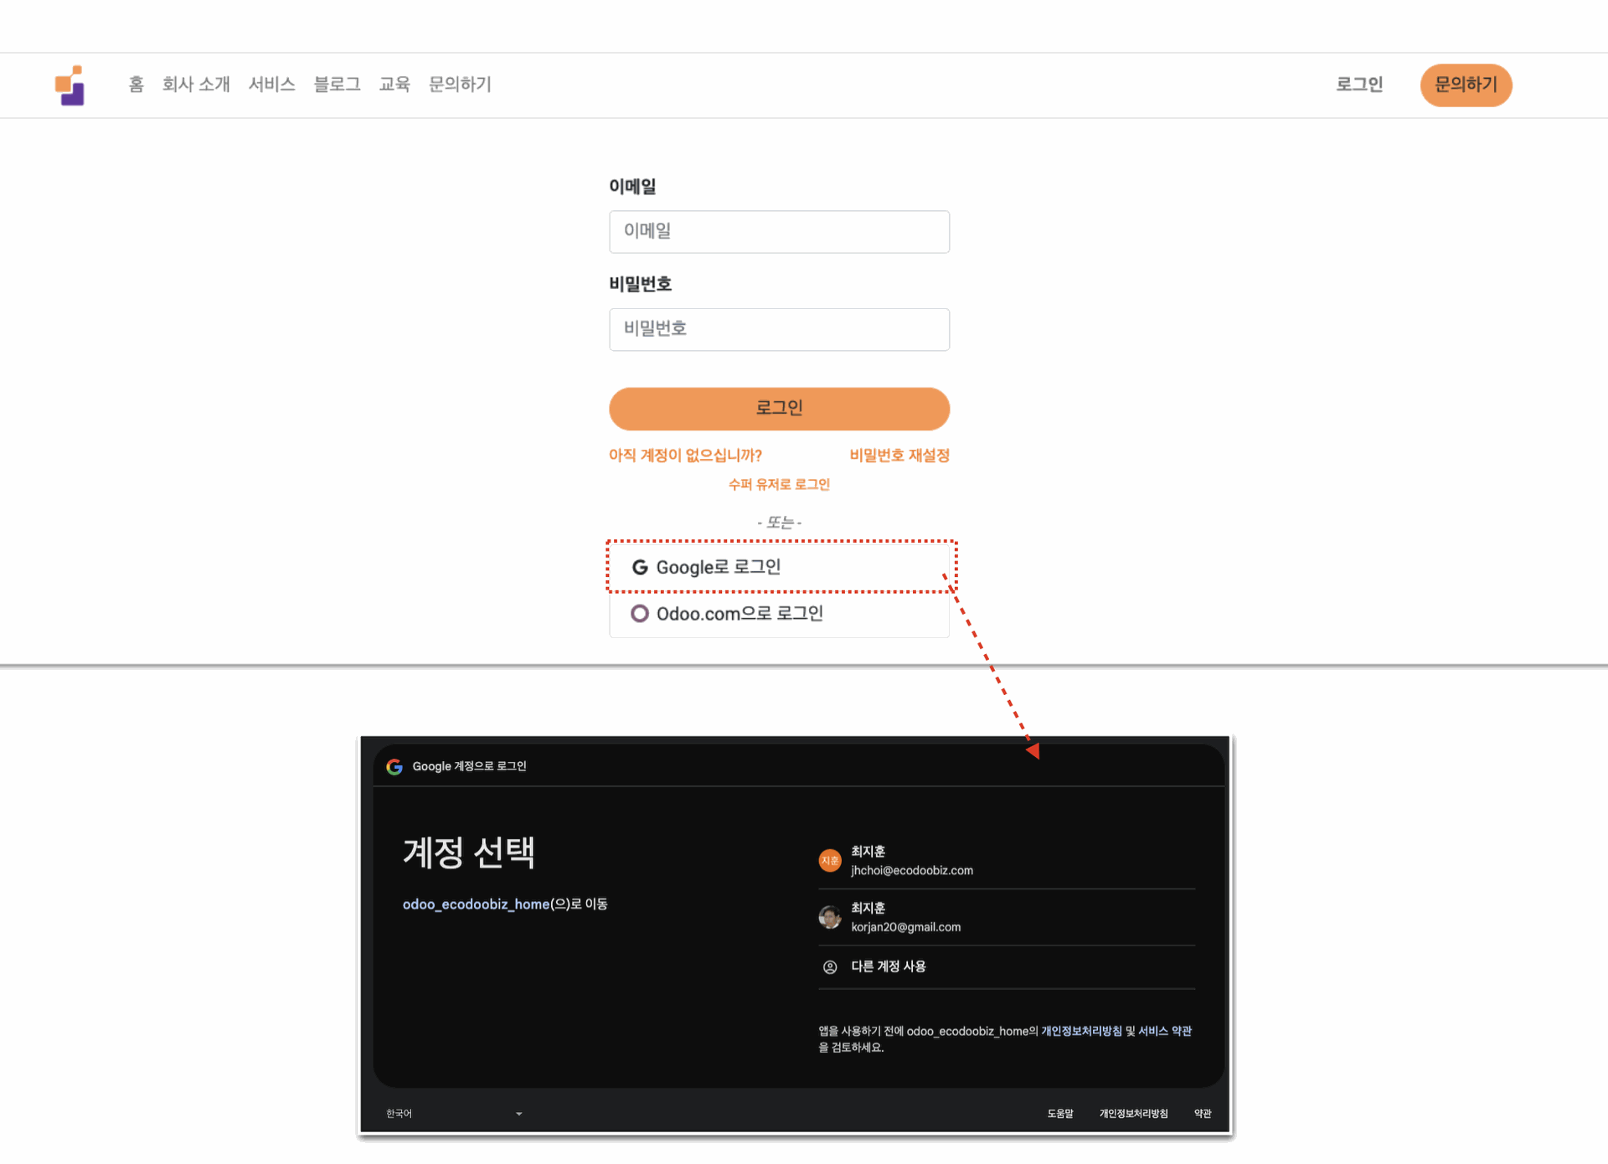
Task: Click the orange and purple site logo
Action: (x=70, y=85)
